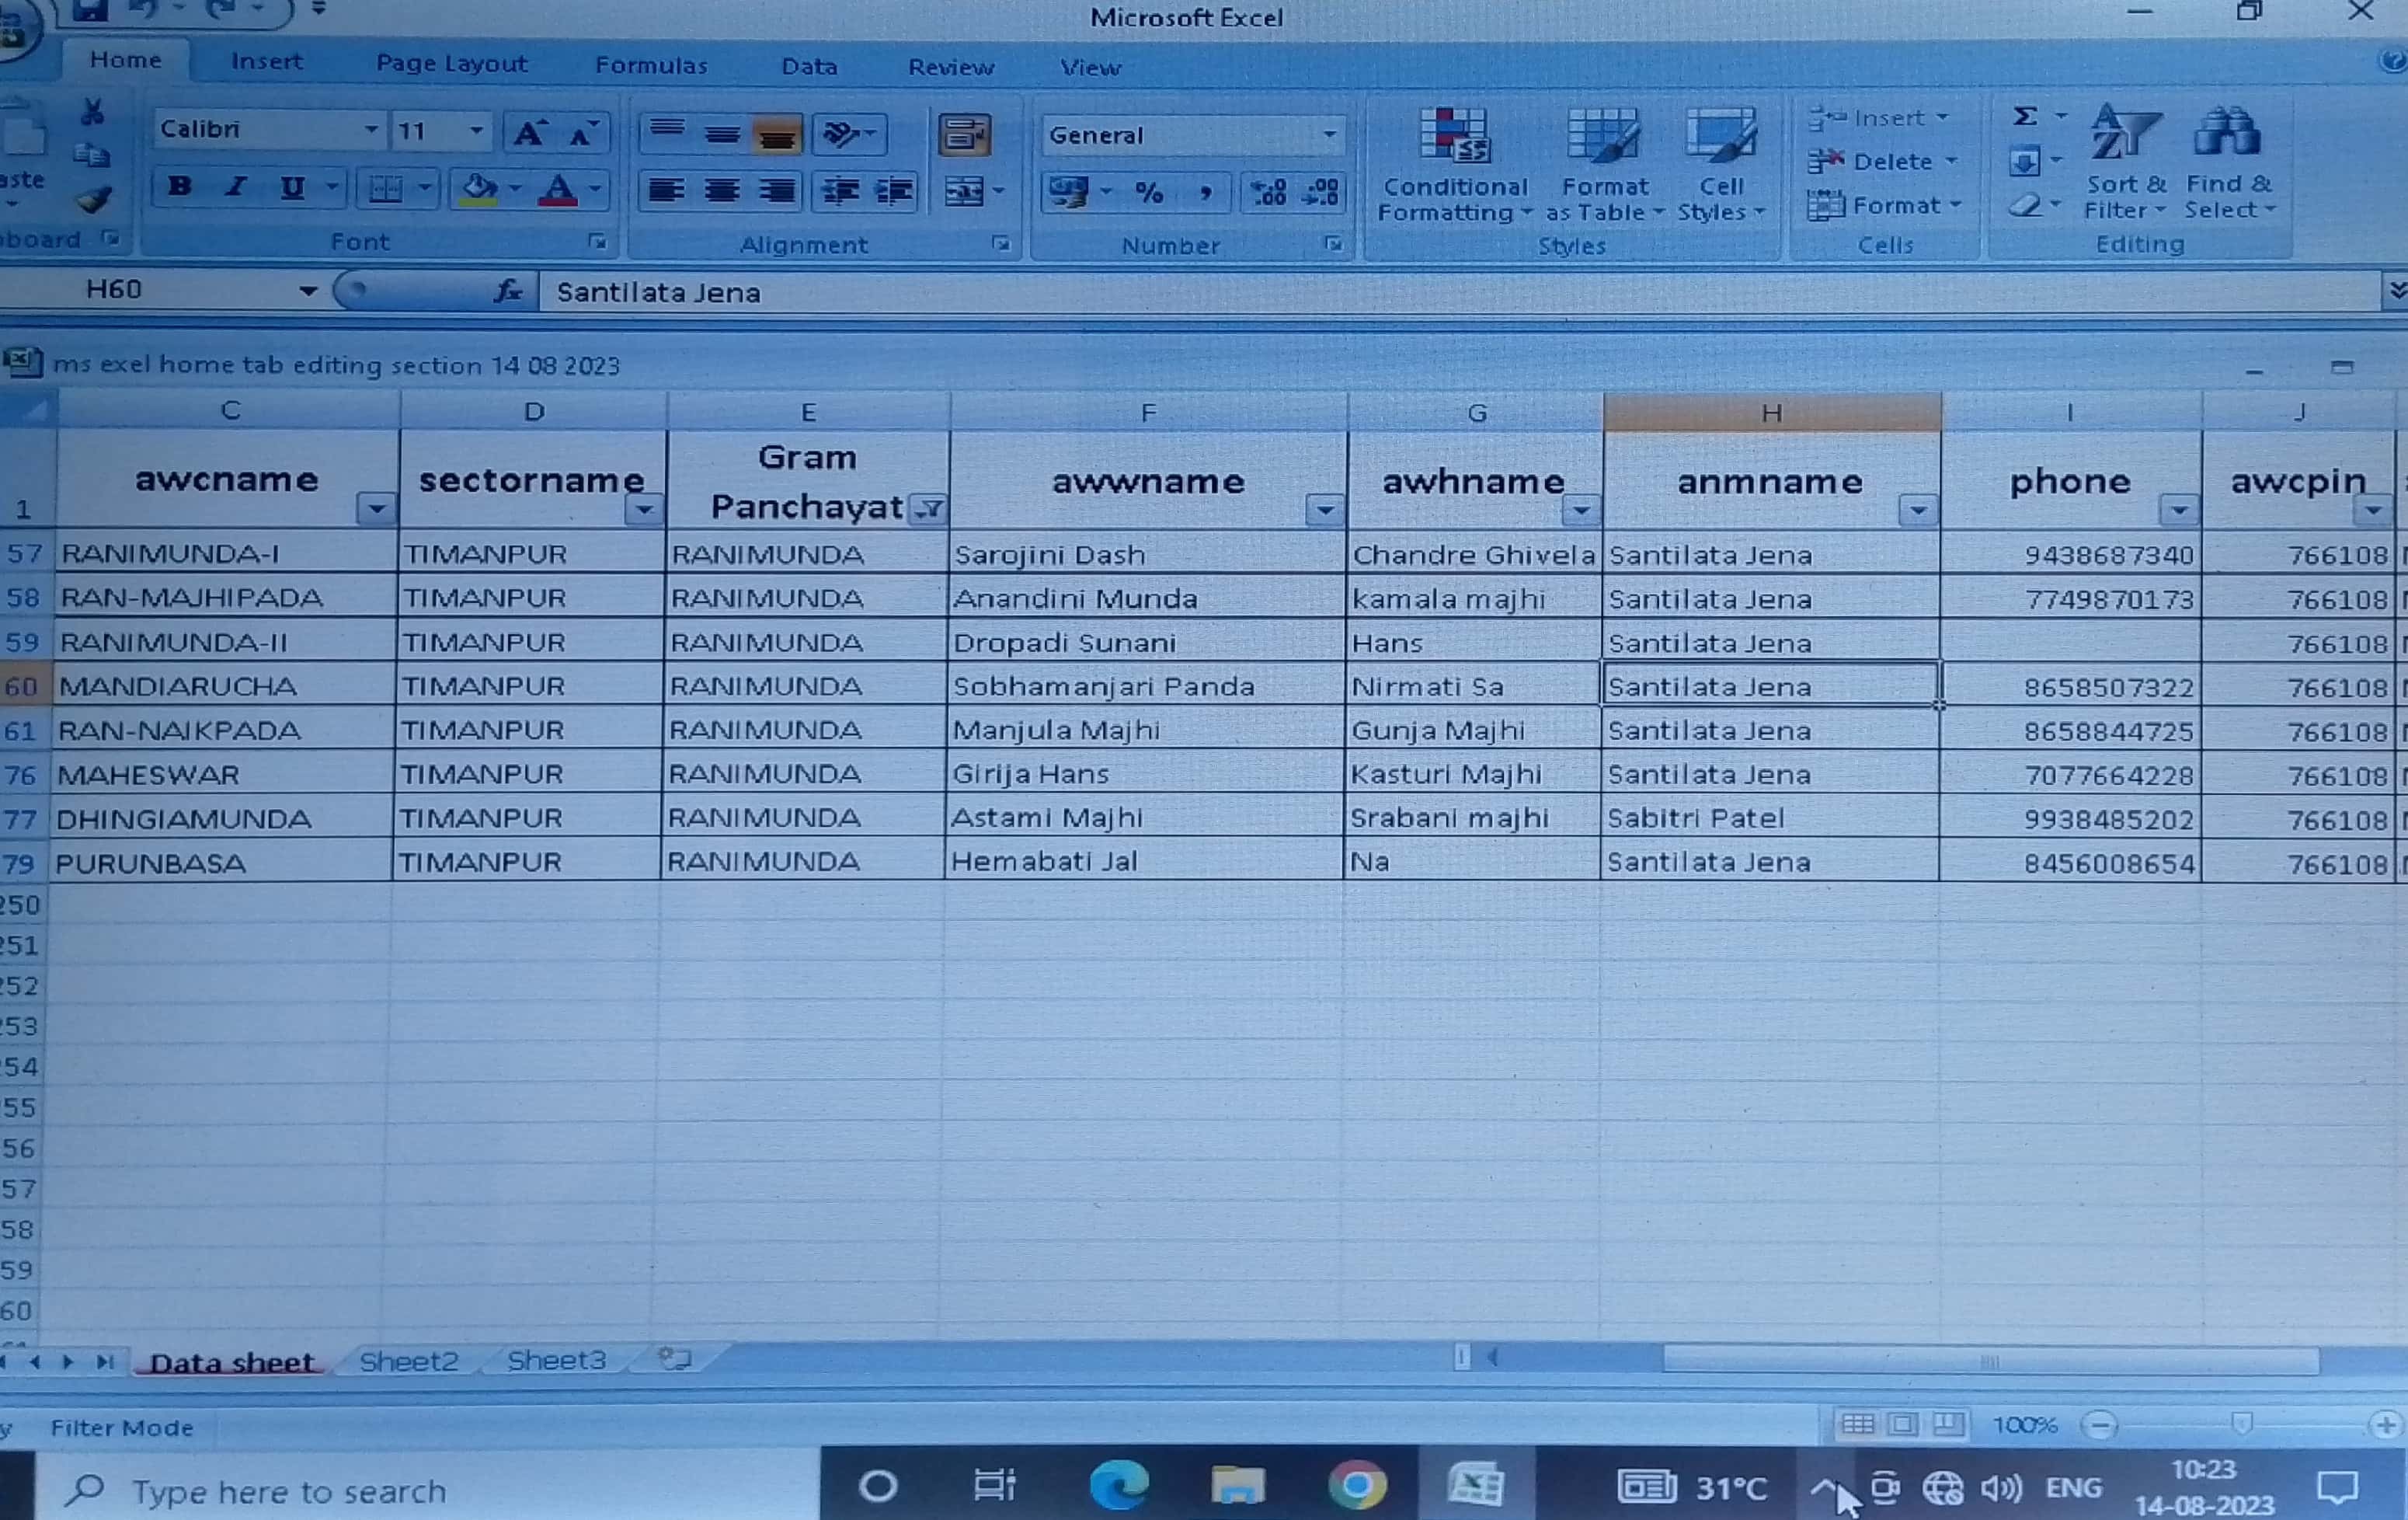2408x1520 pixels.
Task: Click the zoom slider on status bar
Action: click(x=2241, y=1424)
